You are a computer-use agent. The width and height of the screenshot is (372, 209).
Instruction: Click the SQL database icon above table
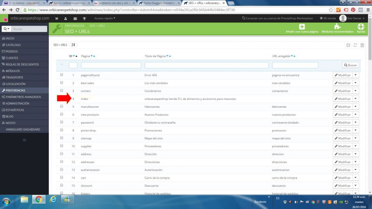tap(362, 45)
